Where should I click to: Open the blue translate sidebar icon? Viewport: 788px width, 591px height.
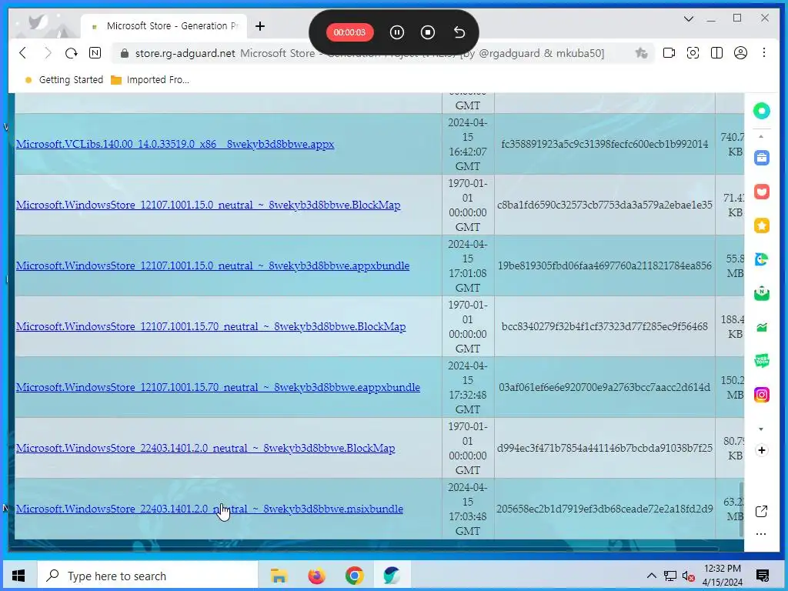(x=761, y=259)
